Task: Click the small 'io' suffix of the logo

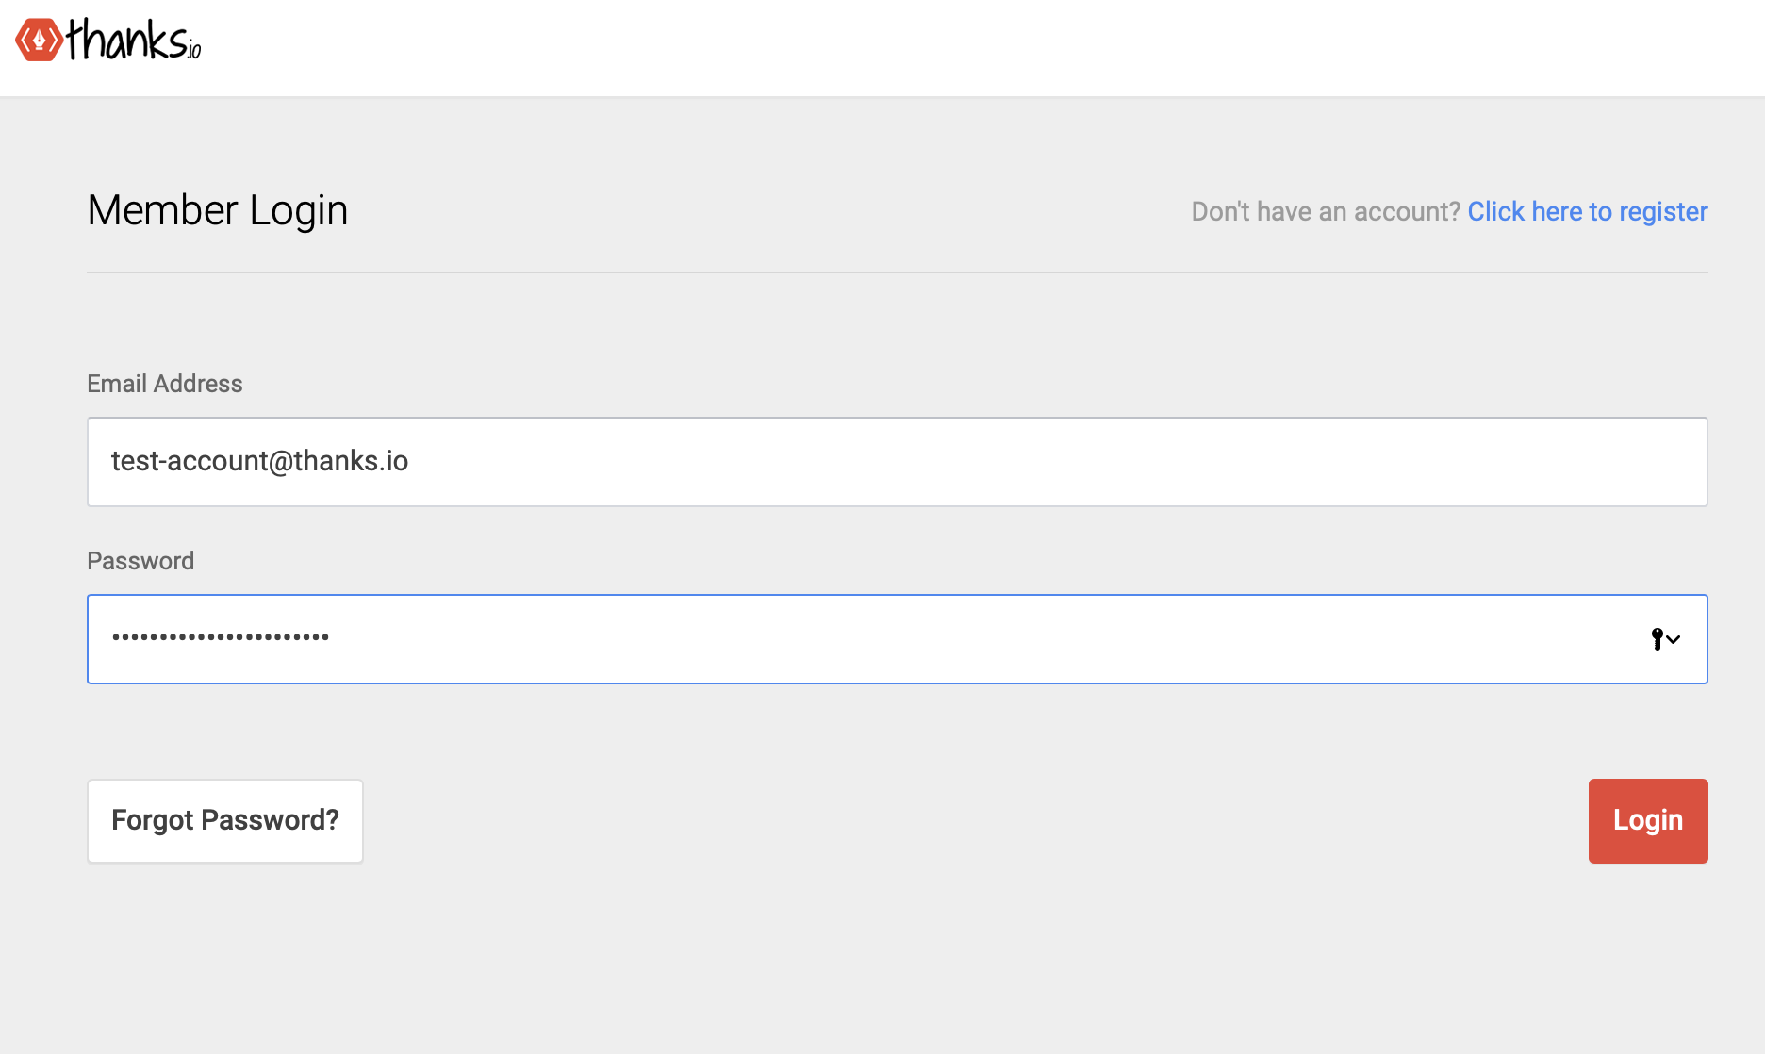Action: tap(193, 51)
